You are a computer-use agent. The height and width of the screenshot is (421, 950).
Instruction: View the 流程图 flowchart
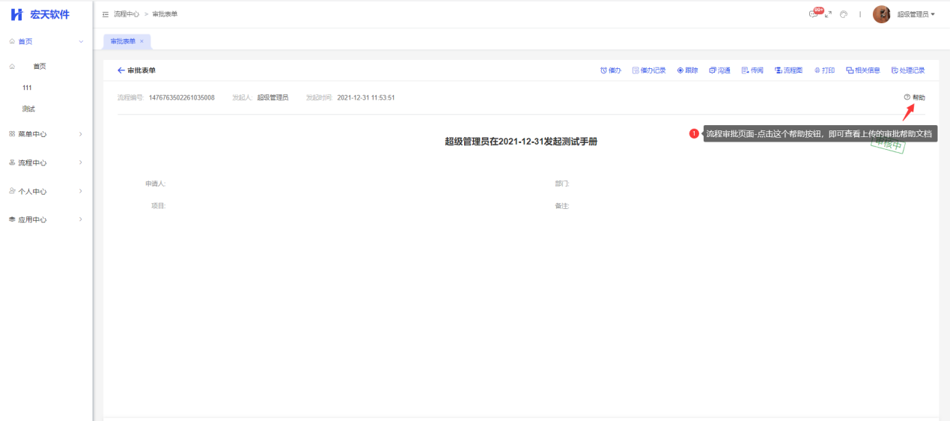pyautogui.click(x=788, y=70)
